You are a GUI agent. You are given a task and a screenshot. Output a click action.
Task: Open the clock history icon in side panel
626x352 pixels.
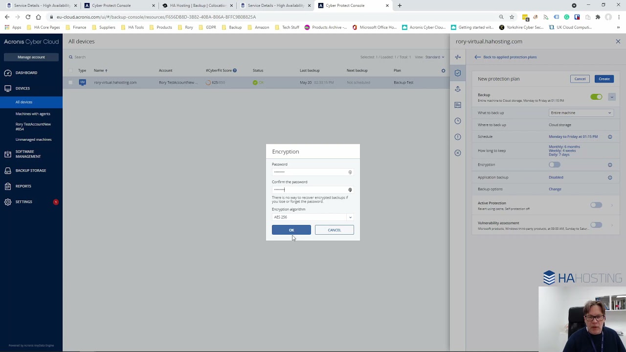458,121
